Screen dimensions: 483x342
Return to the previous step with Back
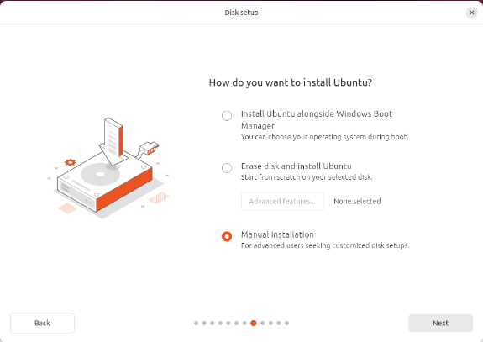click(x=42, y=323)
